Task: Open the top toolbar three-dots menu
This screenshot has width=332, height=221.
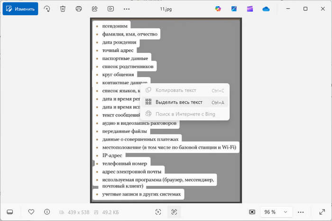Action: (126, 9)
